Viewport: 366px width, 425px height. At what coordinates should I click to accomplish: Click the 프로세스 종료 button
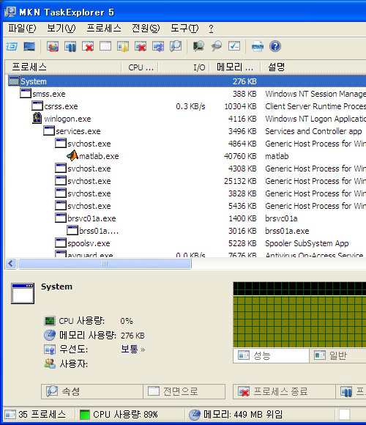click(284, 391)
